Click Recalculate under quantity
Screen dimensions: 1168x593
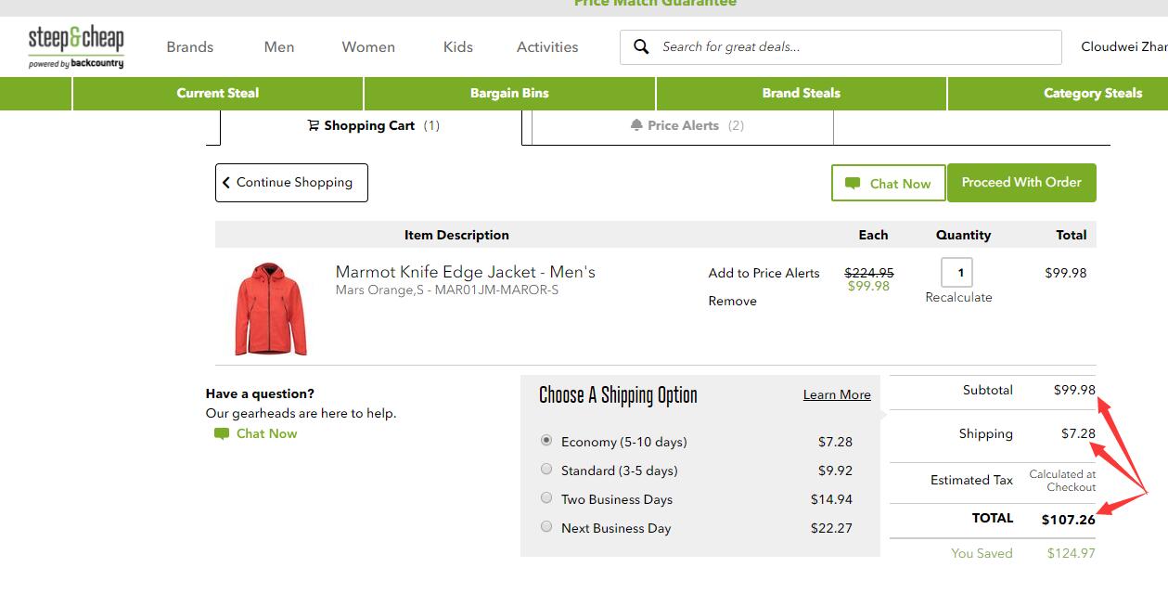(959, 297)
